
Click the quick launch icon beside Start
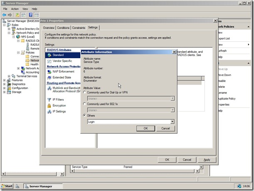17,186
